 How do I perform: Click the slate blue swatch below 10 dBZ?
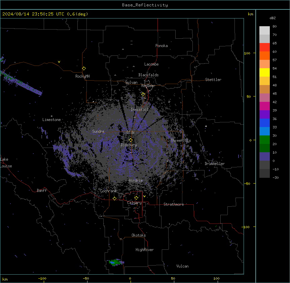(264, 157)
